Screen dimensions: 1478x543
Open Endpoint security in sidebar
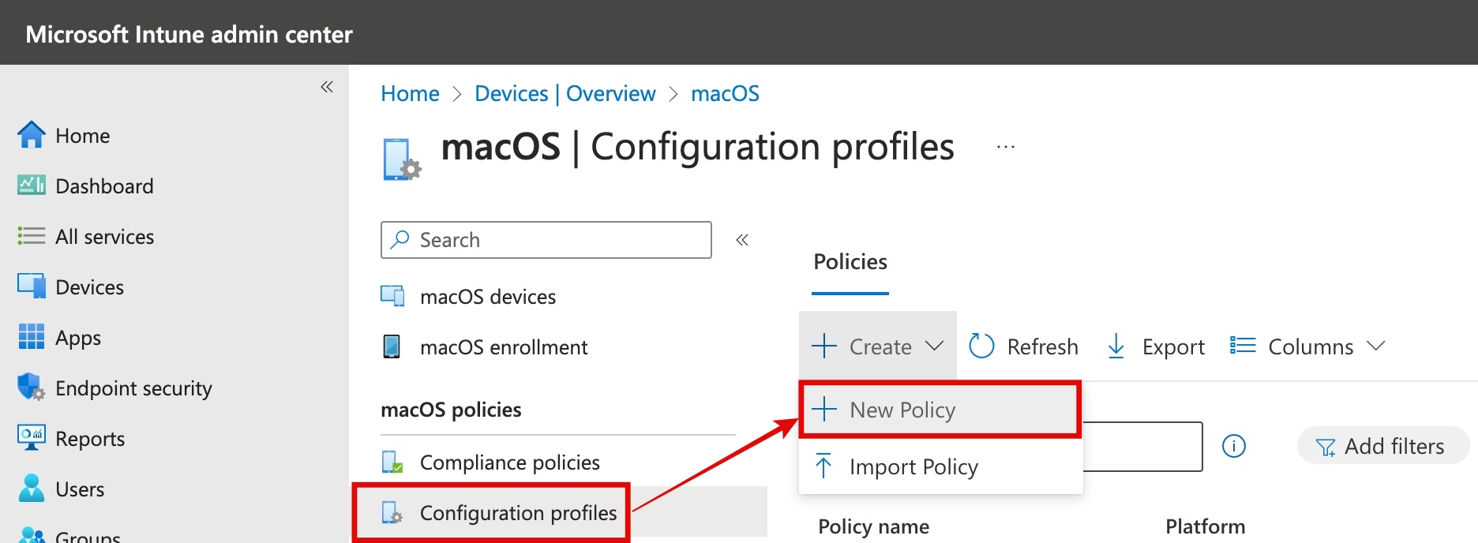[133, 388]
